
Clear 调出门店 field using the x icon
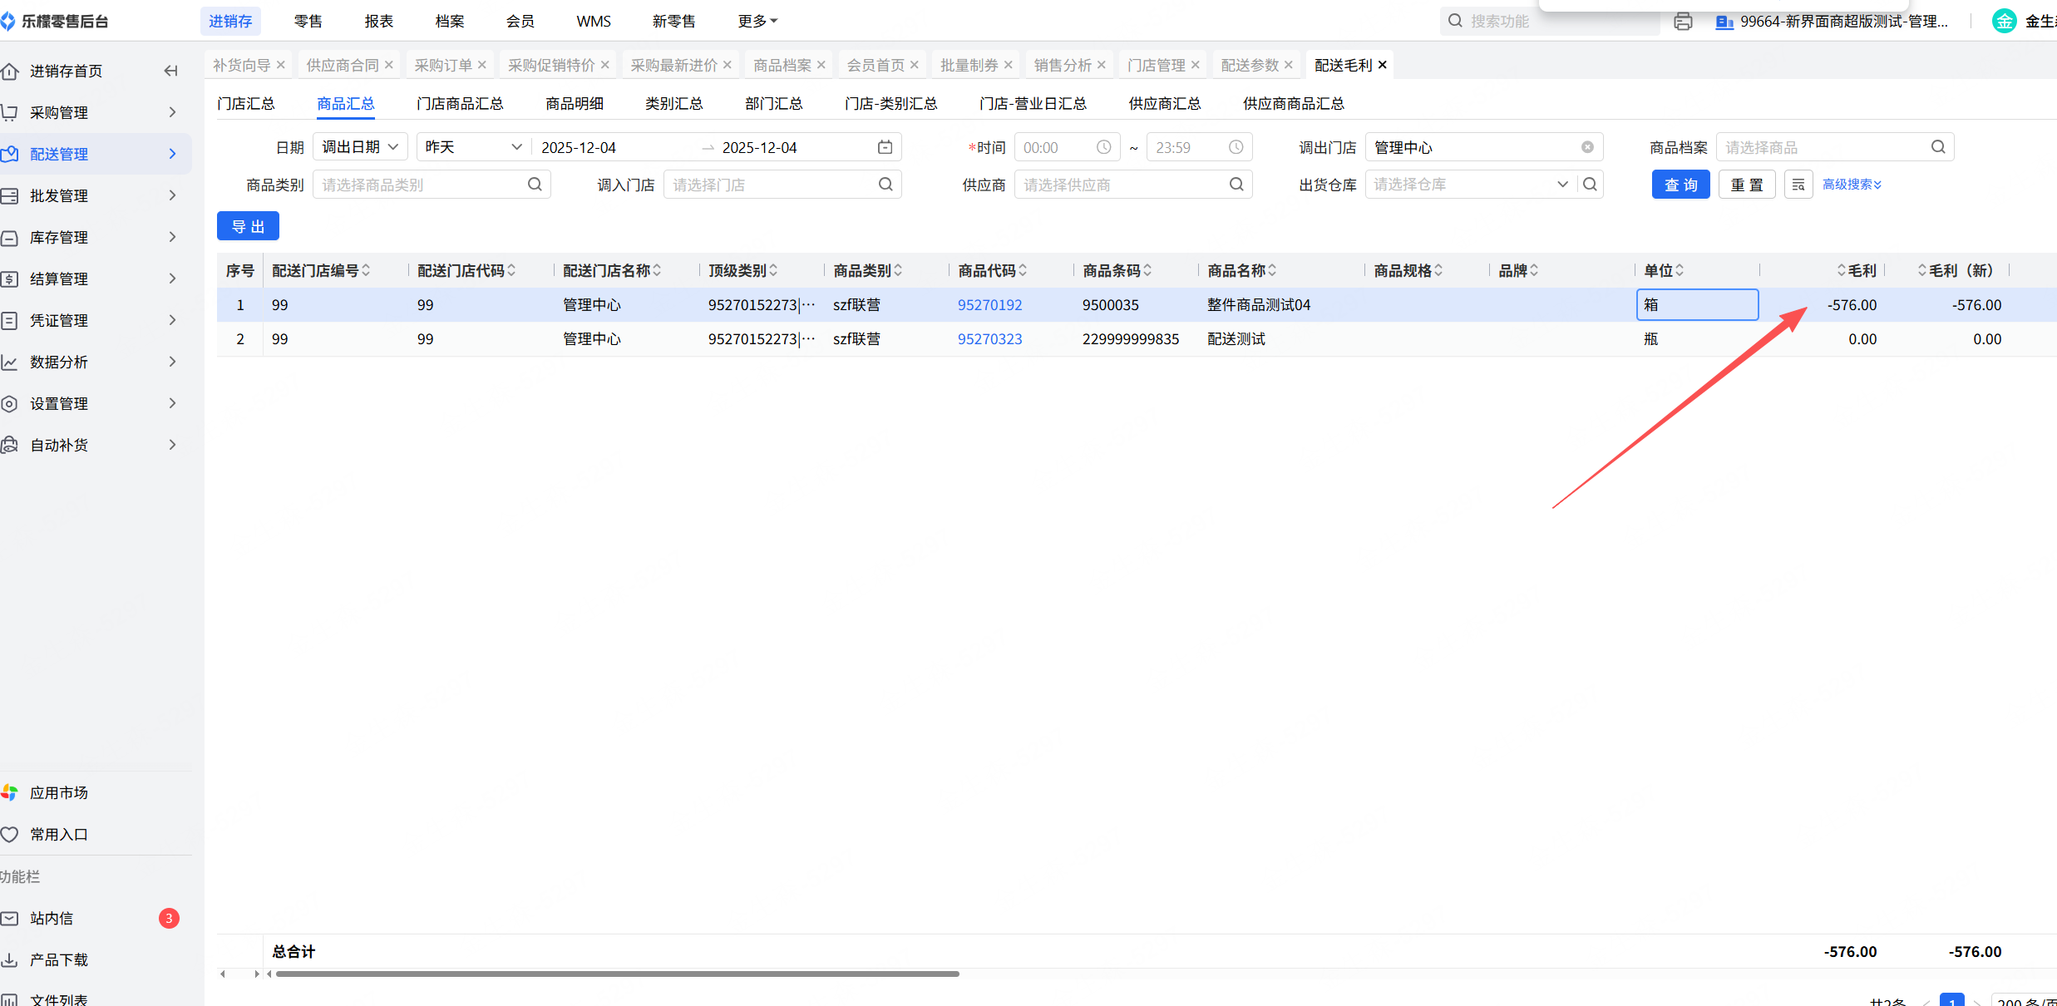point(1587,147)
